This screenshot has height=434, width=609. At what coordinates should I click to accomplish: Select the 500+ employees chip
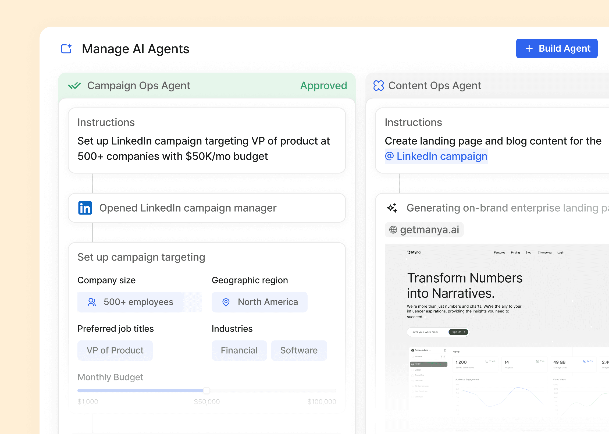(x=130, y=302)
